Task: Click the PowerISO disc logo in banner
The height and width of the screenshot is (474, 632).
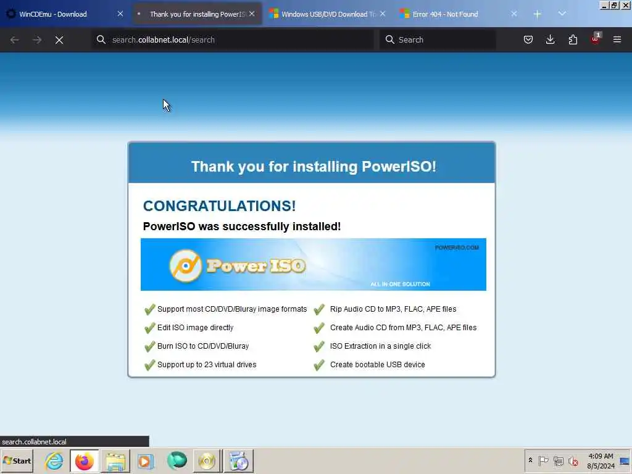Action: click(185, 265)
